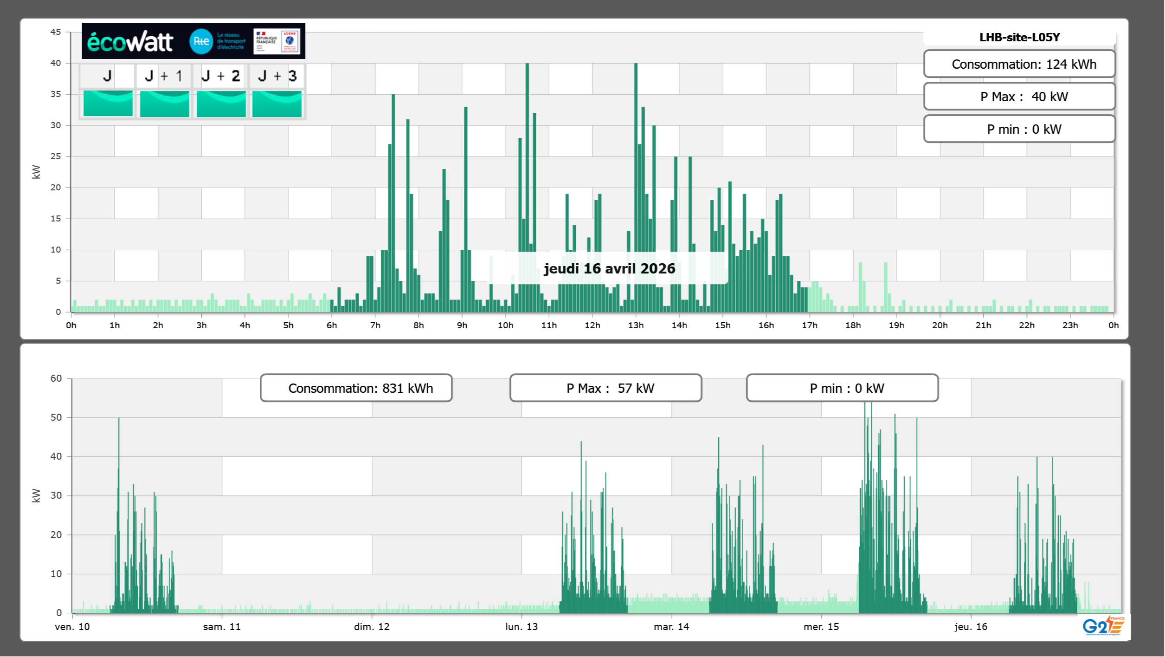The height and width of the screenshot is (657, 1165).
Task: Click the green Ecowatt signal under J
Action: pyautogui.click(x=108, y=104)
